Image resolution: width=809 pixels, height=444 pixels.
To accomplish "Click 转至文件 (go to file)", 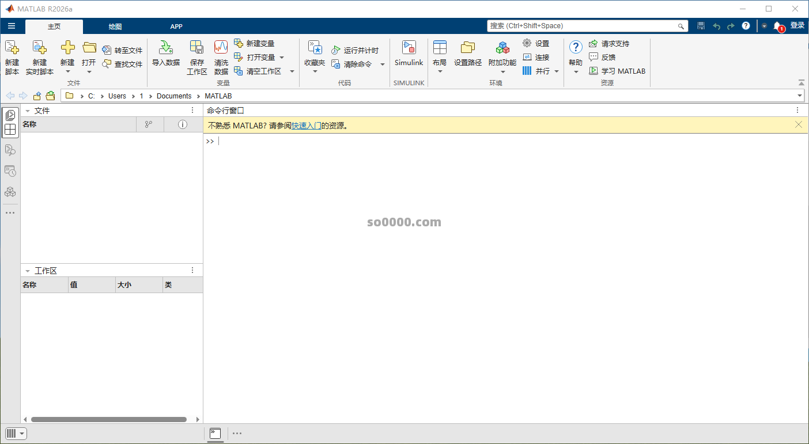I will point(122,51).
